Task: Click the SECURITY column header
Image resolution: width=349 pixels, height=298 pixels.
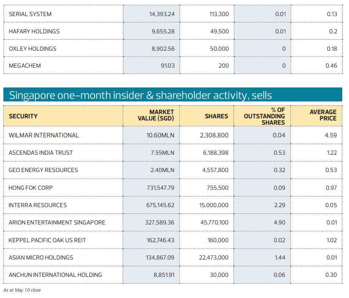Action: click(23, 116)
